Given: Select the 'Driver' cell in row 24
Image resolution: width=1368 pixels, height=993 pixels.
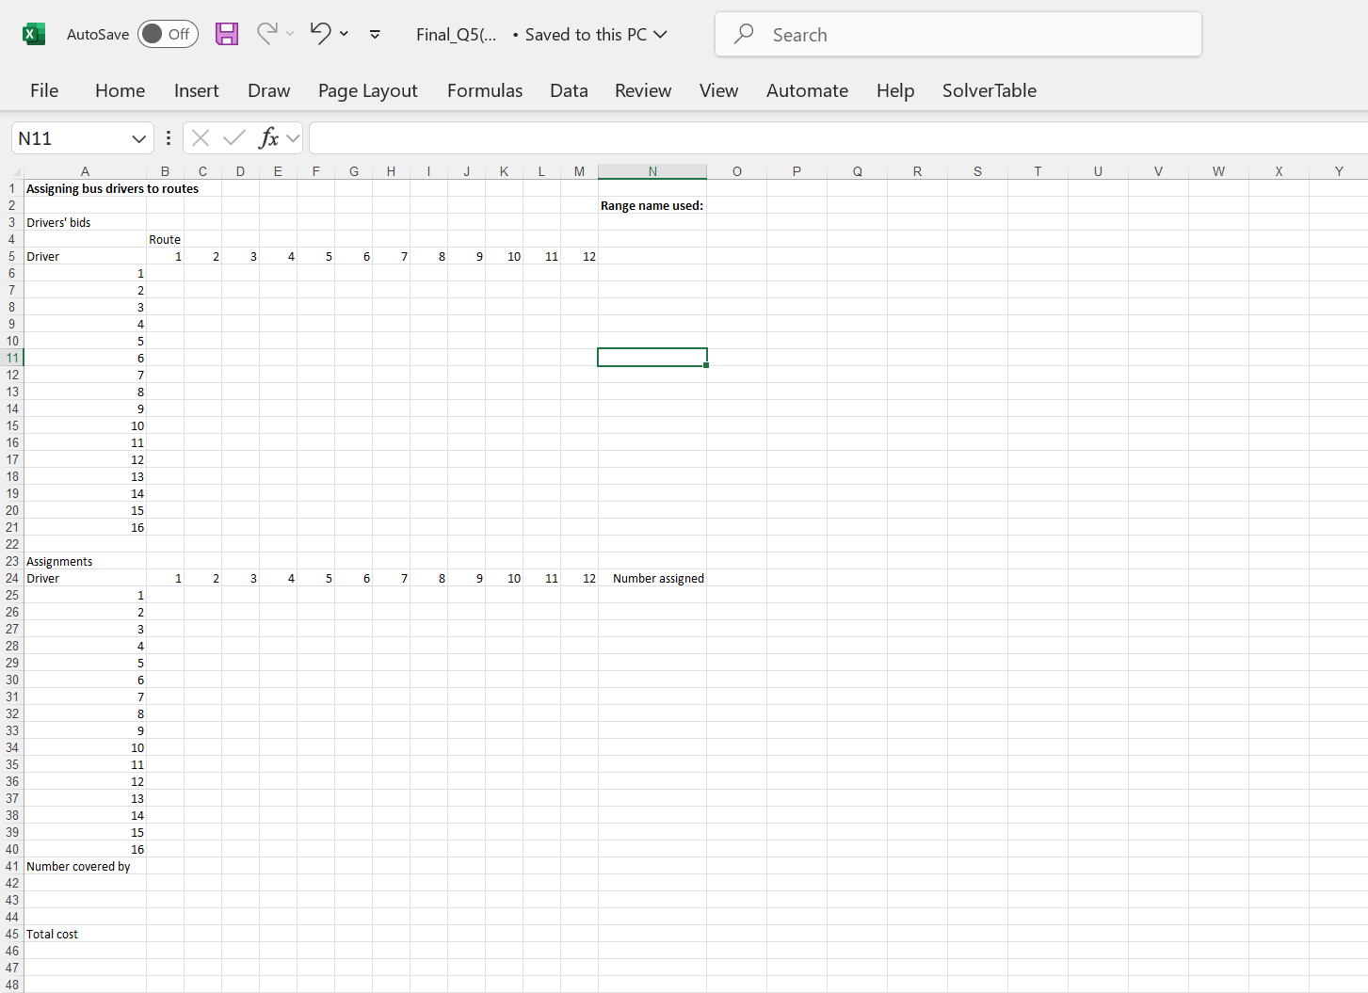Looking at the screenshot, I should 85,578.
